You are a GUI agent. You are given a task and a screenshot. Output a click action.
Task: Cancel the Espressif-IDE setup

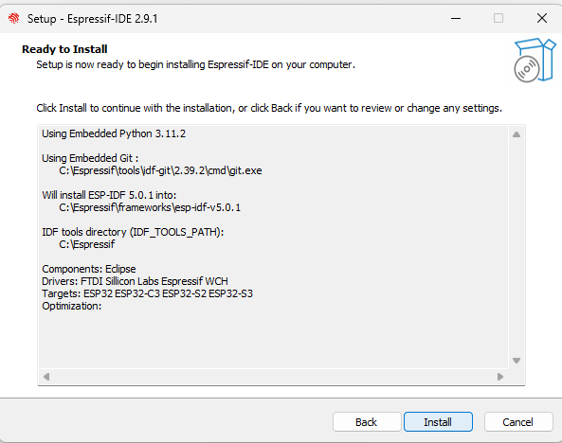point(517,422)
